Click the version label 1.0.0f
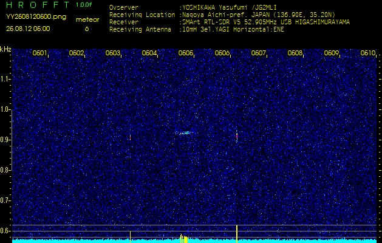The width and height of the screenshot is (382, 243). [84, 5]
